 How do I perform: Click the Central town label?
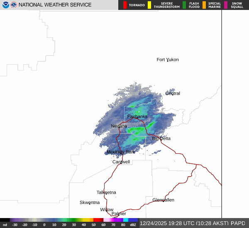click(173, 93)
